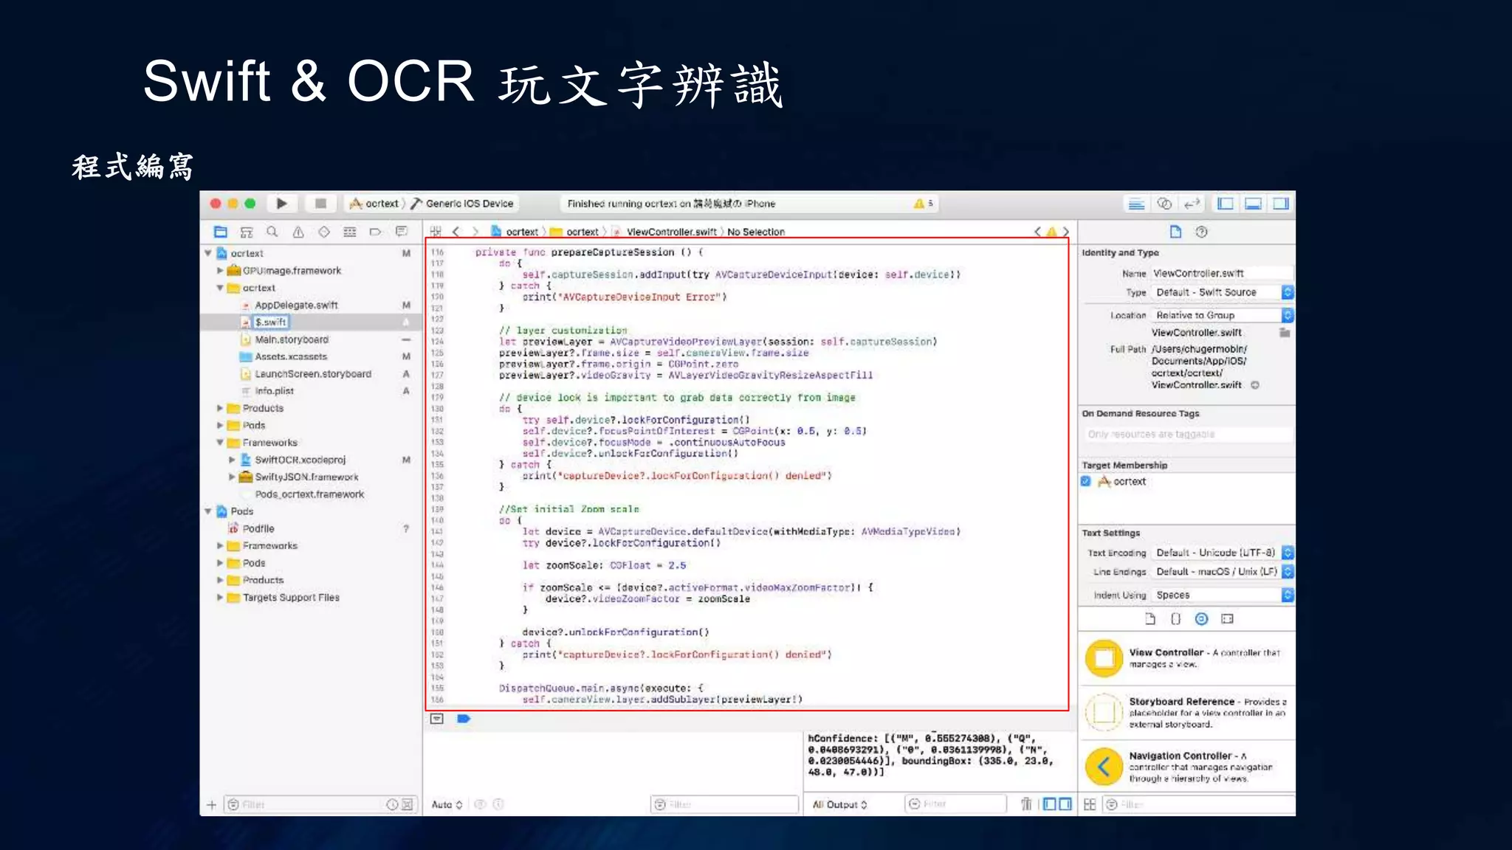Open the File inspector tab
1512x850 pixels.
coord(1175,232)
